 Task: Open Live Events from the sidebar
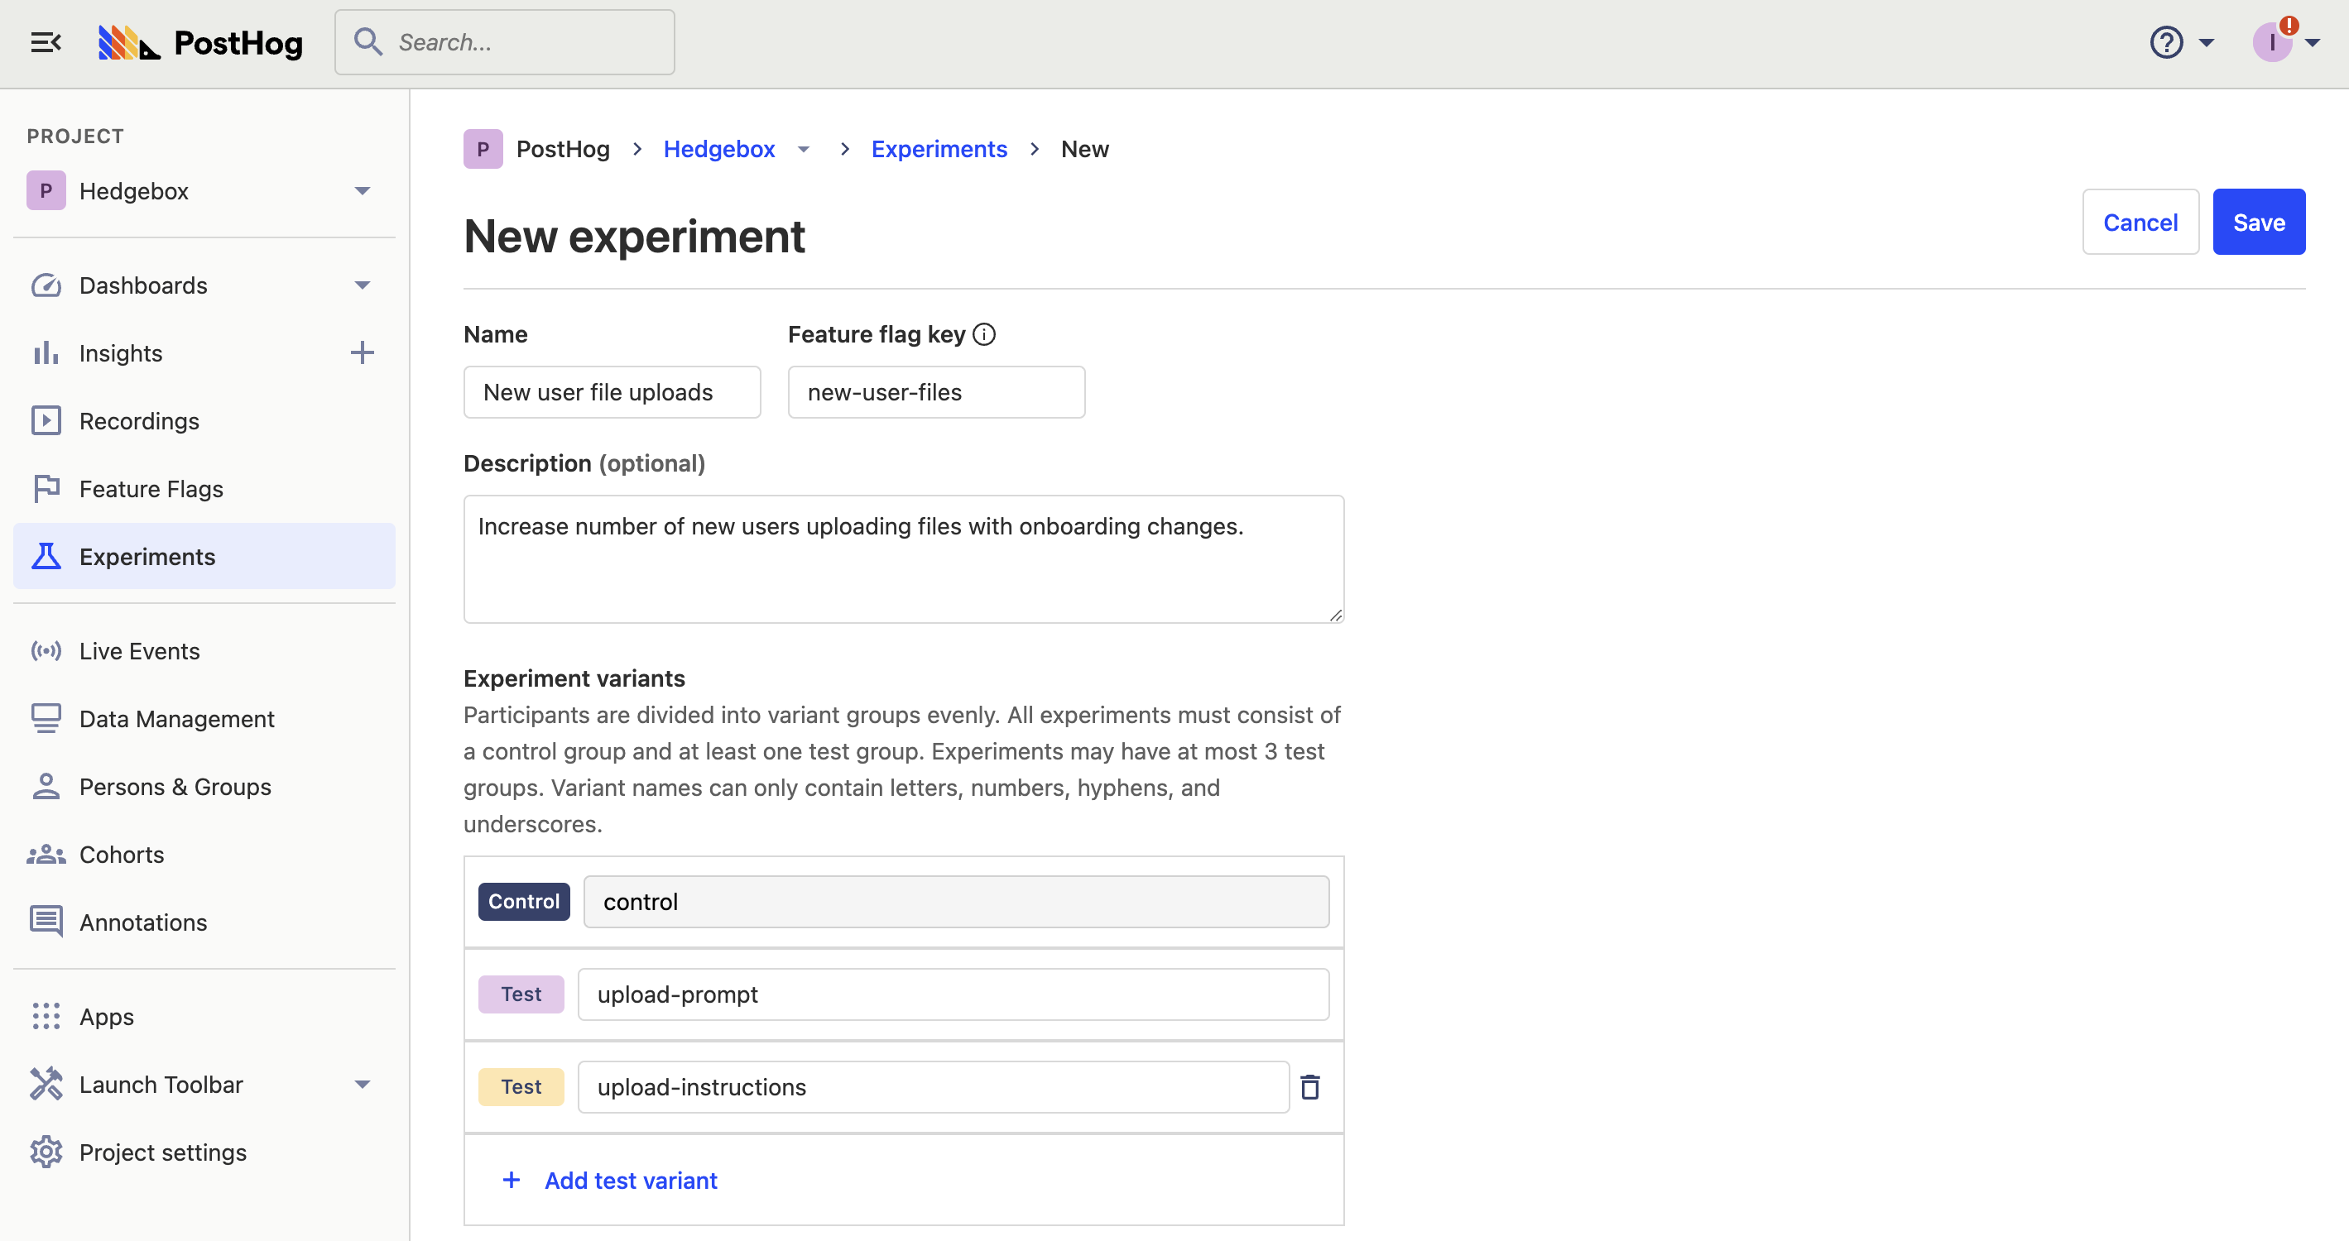pos(138,650)
